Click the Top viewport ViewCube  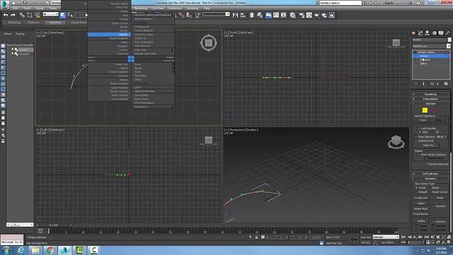point(209,43)
